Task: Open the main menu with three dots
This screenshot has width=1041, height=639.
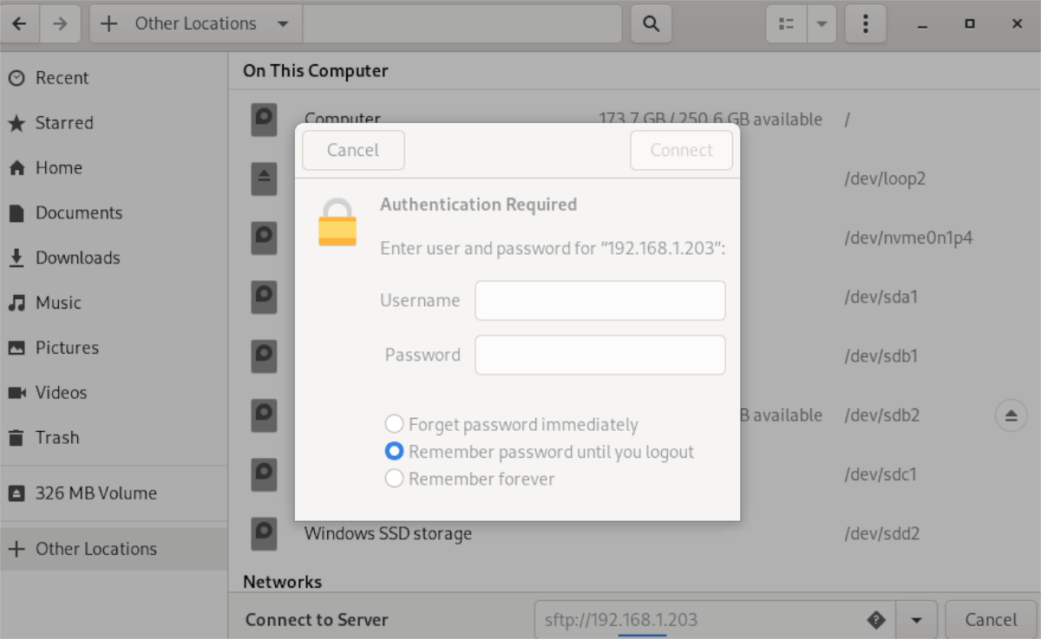Action: click(865, 23)
